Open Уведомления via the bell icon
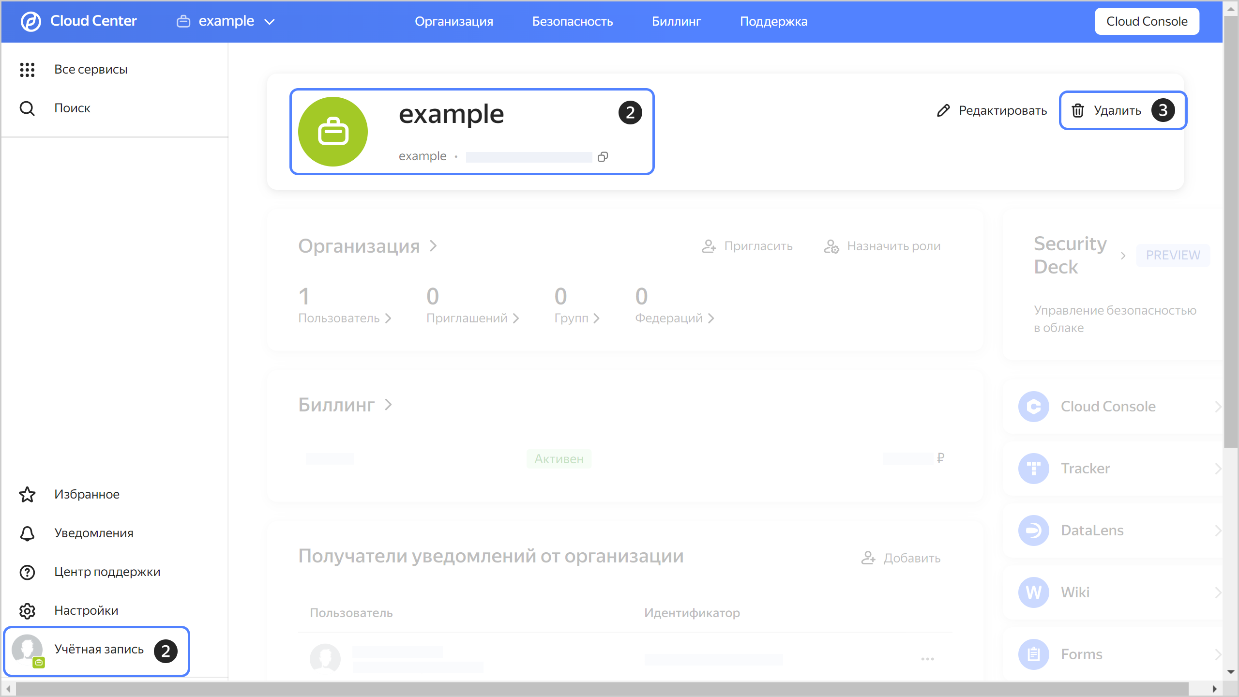This screenshot has width=1239, height=697. (27, 533)
